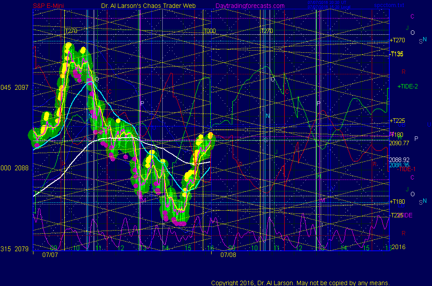
Task: Click the 'Copyright 2016, Dr. Al Larson' notice
Action: tap(300, 283)
